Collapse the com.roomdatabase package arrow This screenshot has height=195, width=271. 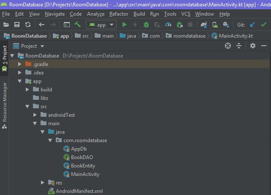[50, 140]
